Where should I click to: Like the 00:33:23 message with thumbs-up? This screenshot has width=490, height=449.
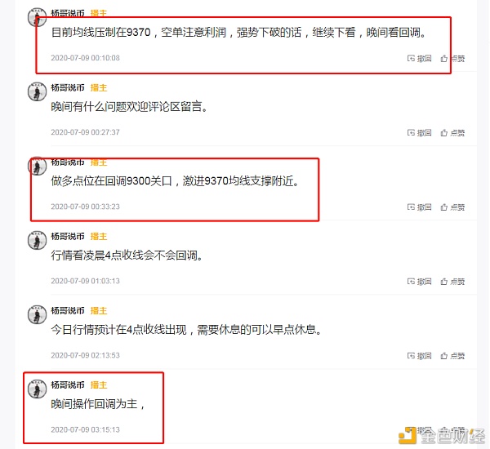[x=452, y=207]
